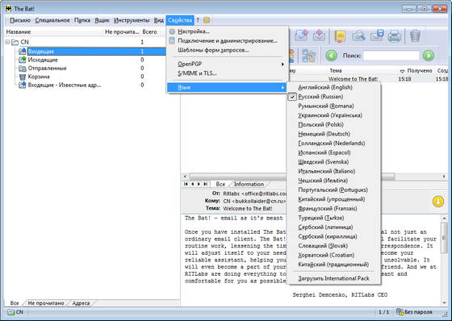
Task: Click Загрузить International Pack
Action: [334, 278]
